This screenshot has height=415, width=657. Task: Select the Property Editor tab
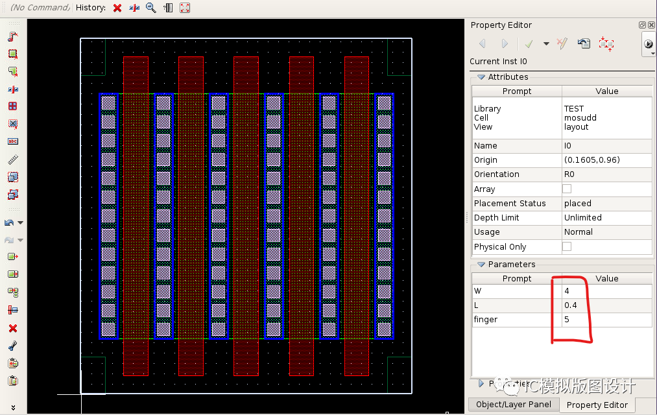pos(597,405)
